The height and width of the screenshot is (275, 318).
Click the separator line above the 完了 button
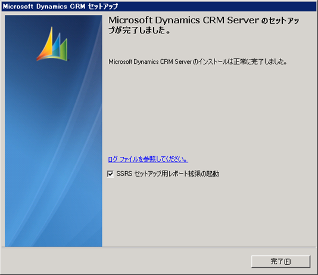(159, 248)
